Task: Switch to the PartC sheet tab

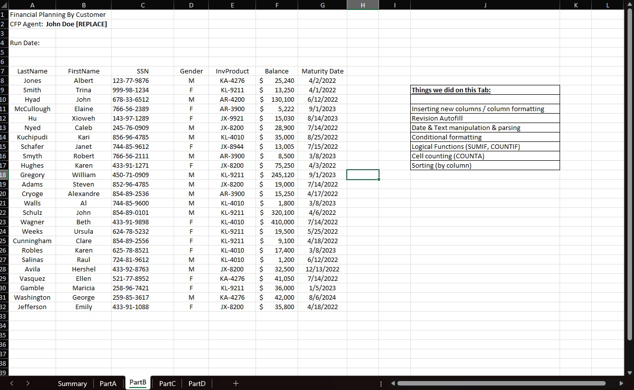Action: (167, 383)
